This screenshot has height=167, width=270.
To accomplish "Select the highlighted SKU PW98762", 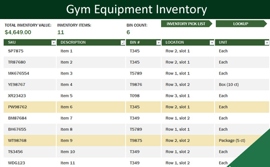I will point(17,107).
